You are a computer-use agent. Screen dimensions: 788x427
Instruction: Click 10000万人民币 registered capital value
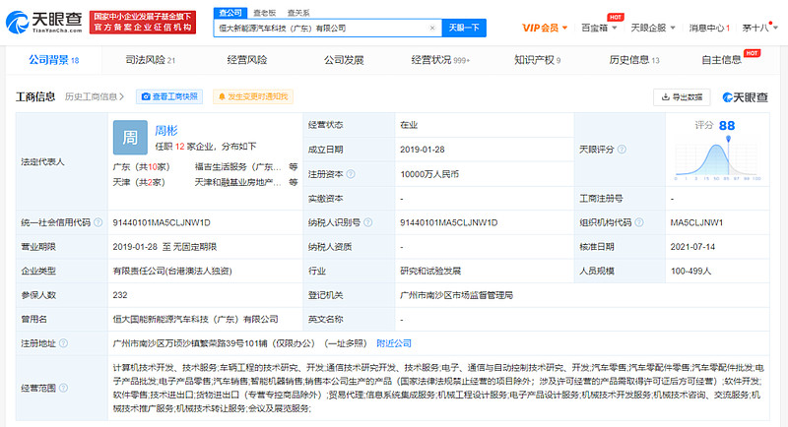tap(429, 174)
